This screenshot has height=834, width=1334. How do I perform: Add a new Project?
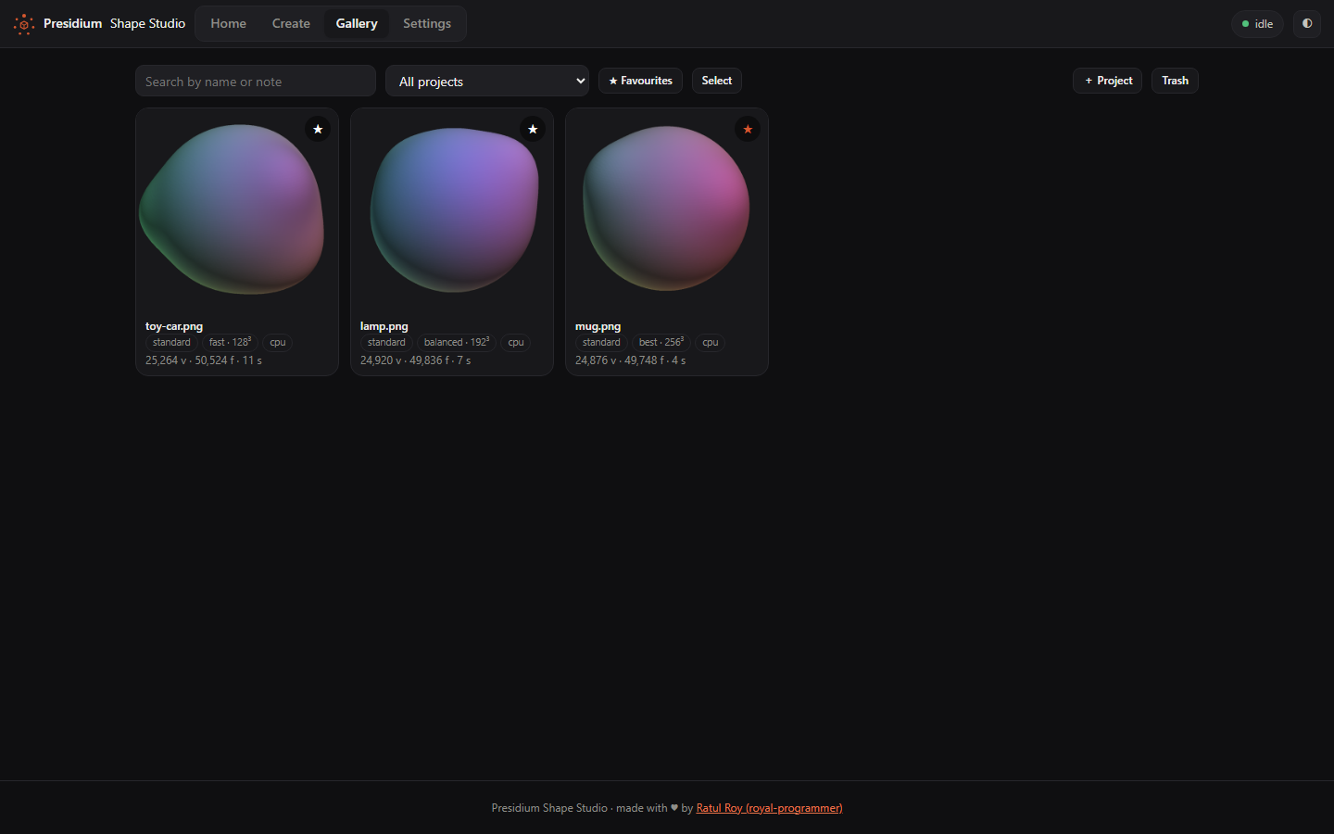pos(1107,81)
